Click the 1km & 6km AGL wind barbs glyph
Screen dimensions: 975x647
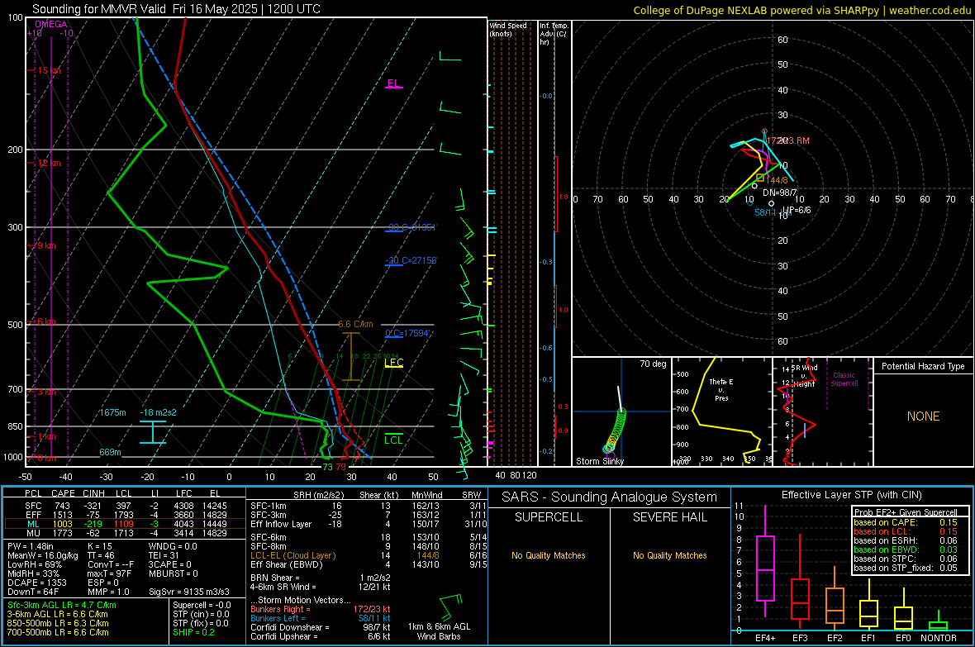pyautogui.click(x=451, y=607)
